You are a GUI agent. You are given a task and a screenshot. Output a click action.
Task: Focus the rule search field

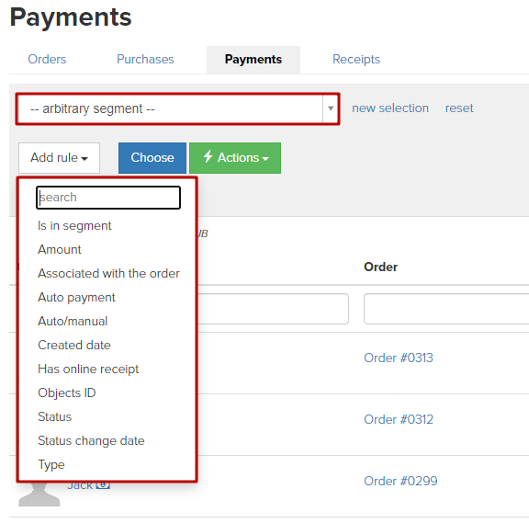[108, 198]
